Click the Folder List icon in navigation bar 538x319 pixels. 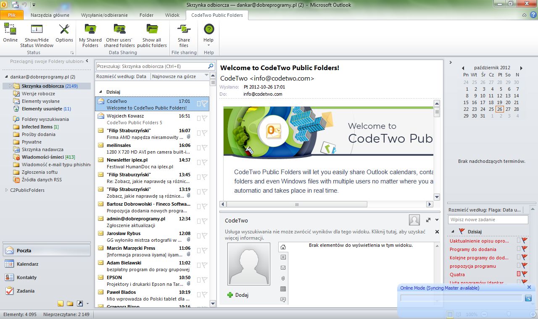click(70, 303)
